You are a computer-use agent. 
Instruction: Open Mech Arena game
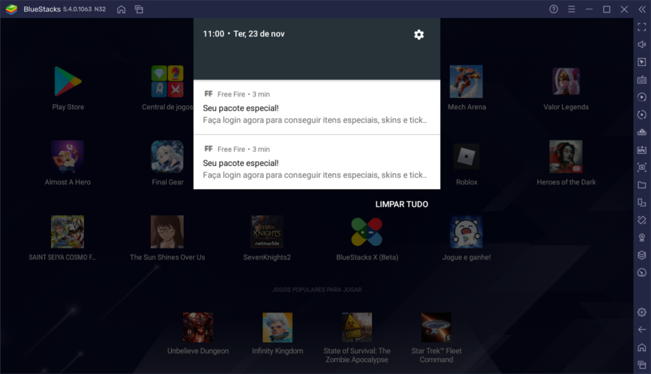click(x=466, y=82)
